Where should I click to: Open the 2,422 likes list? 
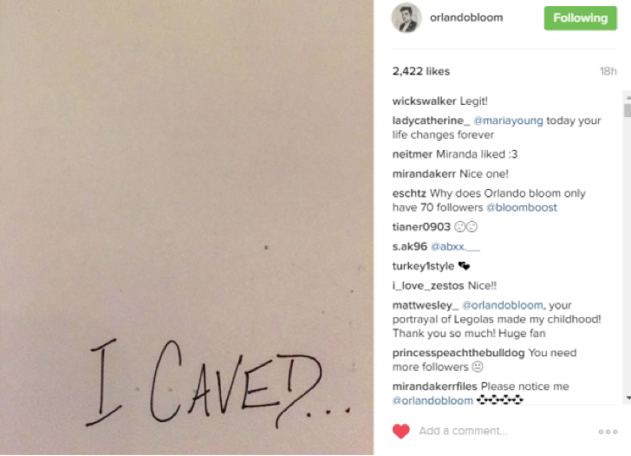(x=421, y=71)
